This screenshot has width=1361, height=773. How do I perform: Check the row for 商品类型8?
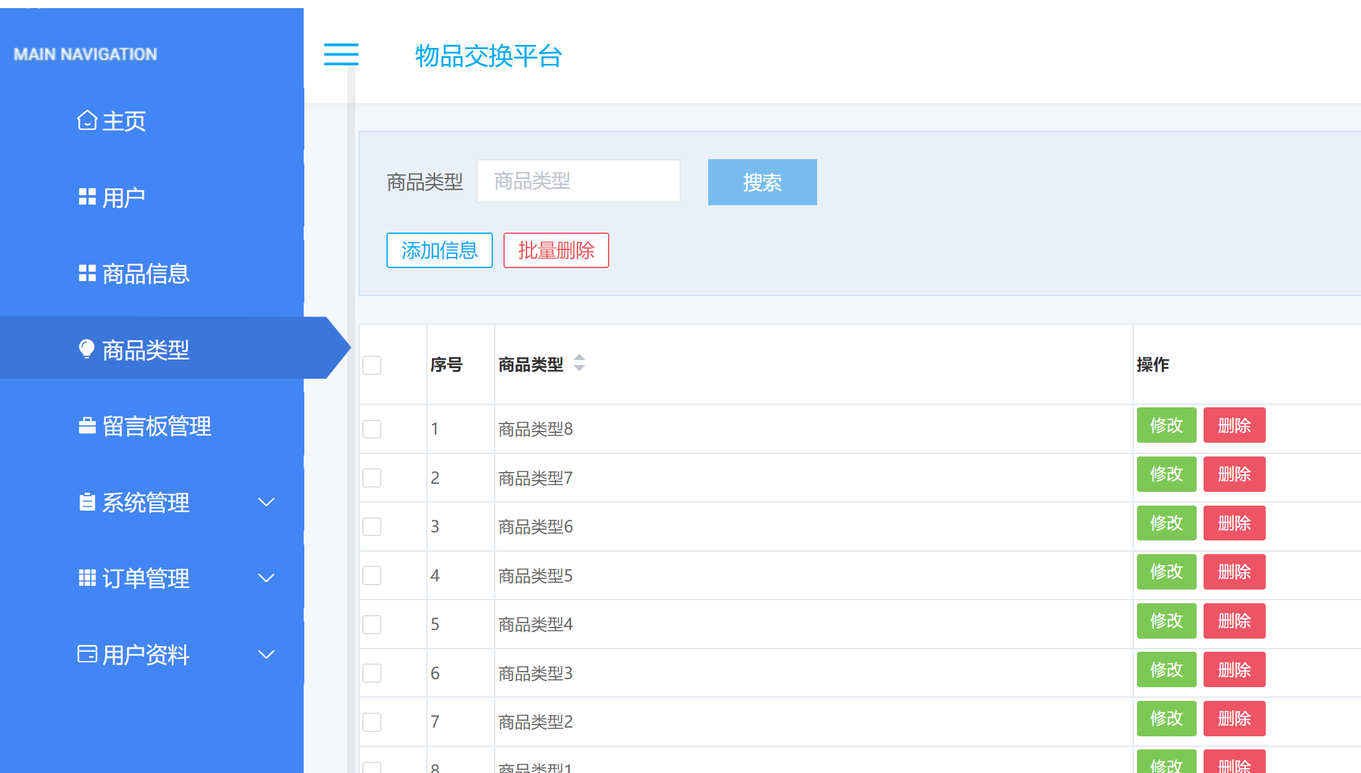tap(372, 428)
